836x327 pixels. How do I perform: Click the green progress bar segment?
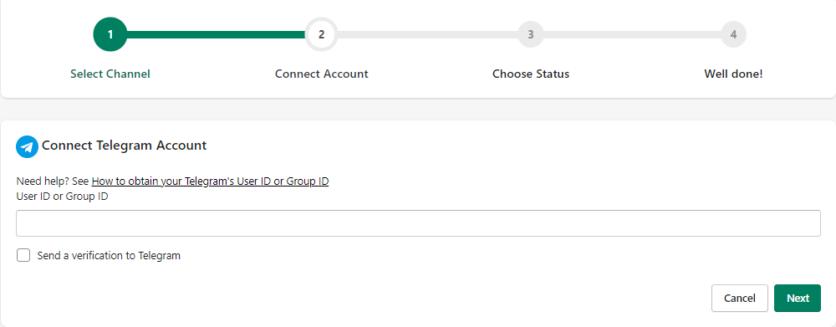coord(216,34)
